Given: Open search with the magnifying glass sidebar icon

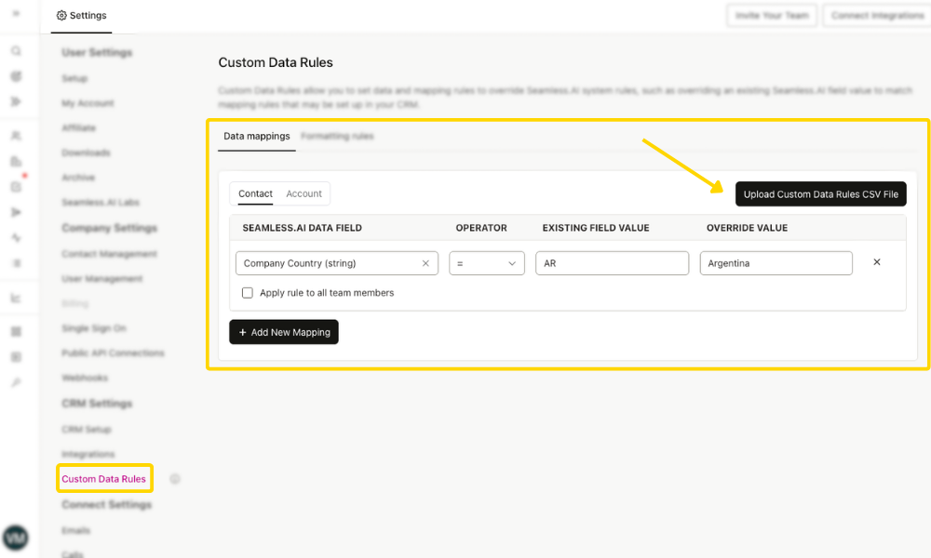Looking at the screenshot, I should [16, 51].
